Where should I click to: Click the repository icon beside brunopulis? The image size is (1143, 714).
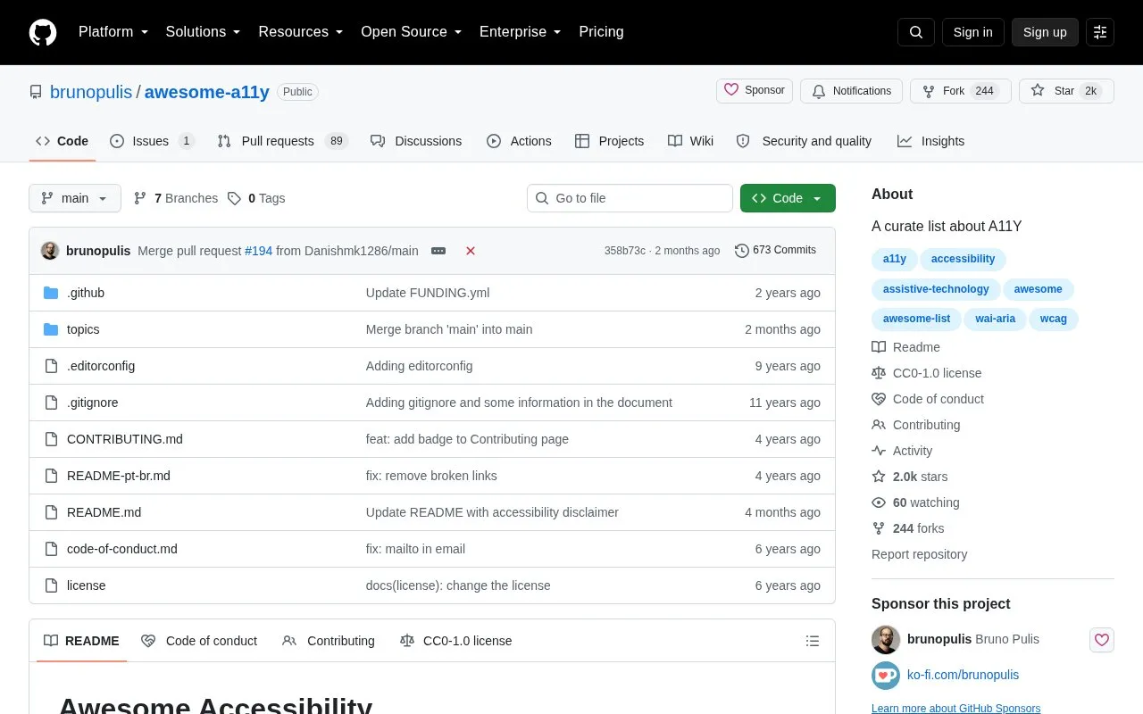[36, 92]
